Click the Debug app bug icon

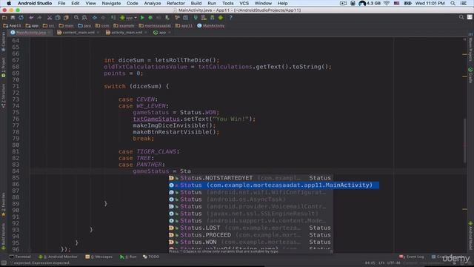pos(150,18)
